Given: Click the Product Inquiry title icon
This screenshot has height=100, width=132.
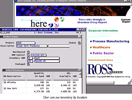Looking at the screenshot, I should click(1, 37).
